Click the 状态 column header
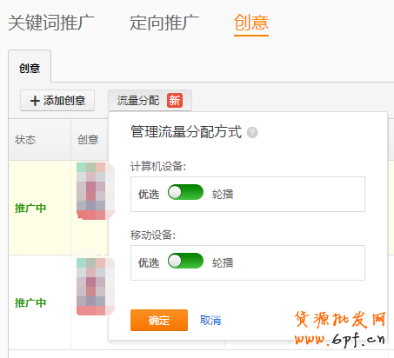The height and width of the screenshot is (358, 394). coord(25,140)
